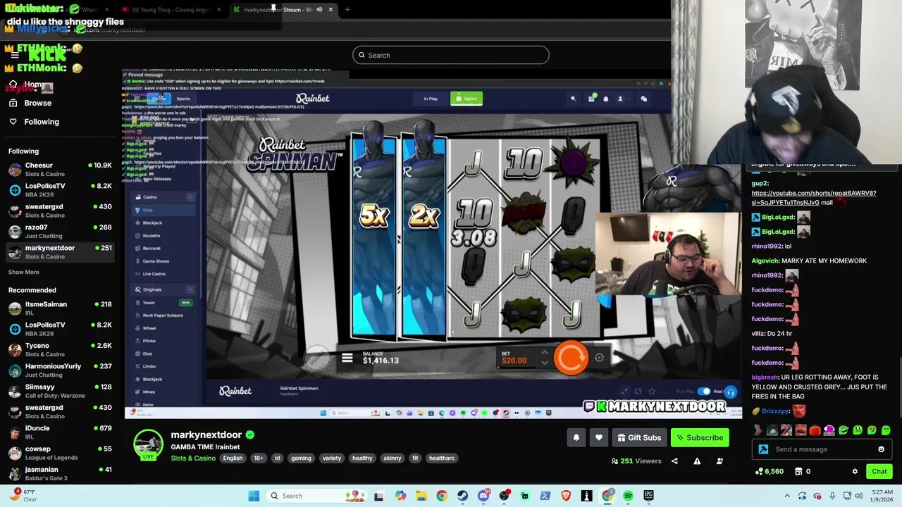Screen dimensions: 902x507
Task: Toggle Fun Play / Real switch
Action: pos(703,392)
